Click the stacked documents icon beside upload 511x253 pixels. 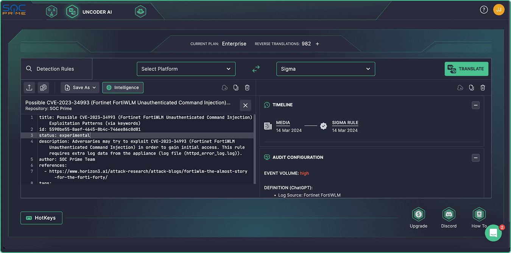44,87
